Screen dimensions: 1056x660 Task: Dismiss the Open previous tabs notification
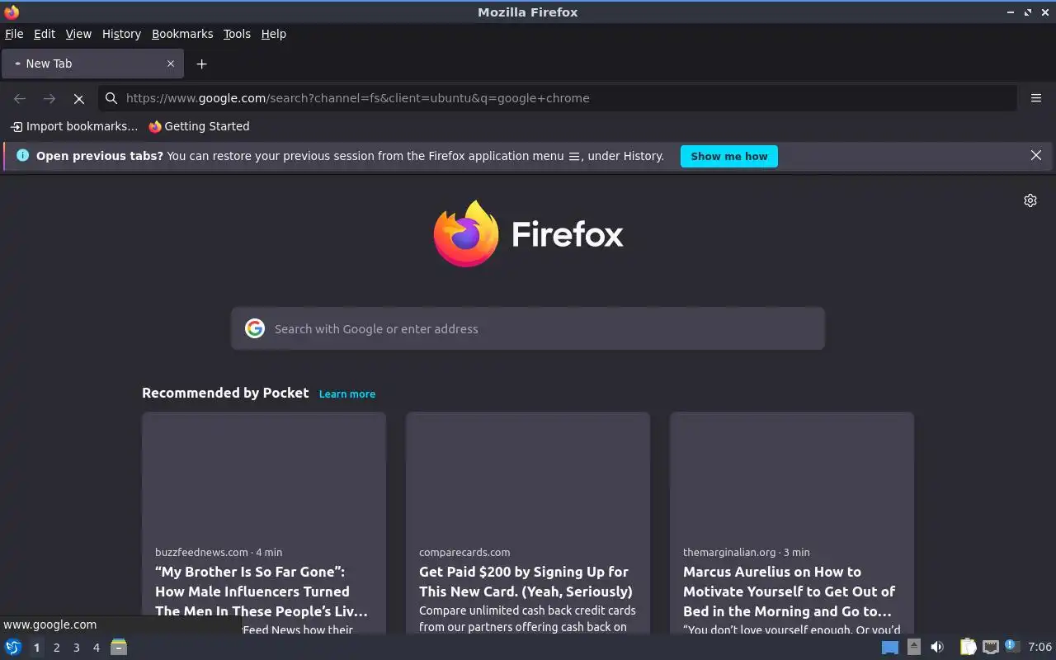[x=1036, y=155]
